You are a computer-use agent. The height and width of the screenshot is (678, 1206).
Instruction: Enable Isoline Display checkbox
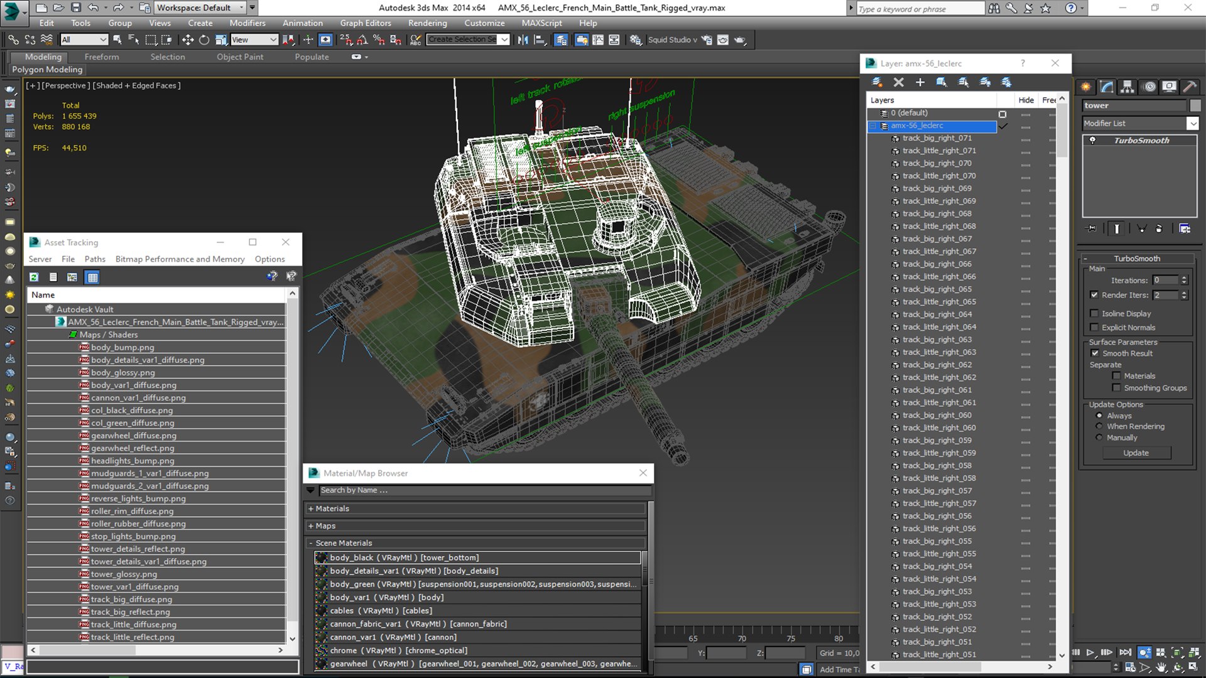(x=1094, y=313)
